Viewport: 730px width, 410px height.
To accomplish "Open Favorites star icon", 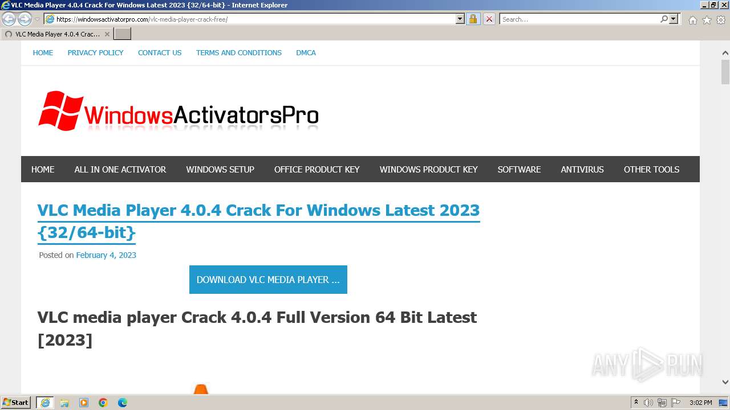I will (707, 20).
